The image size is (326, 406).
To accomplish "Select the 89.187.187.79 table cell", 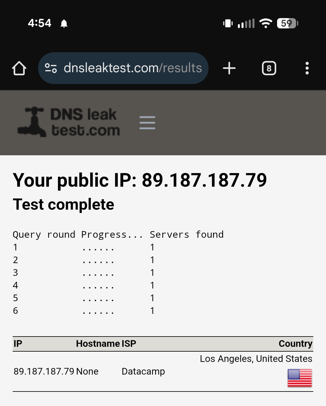I will 44,371.
